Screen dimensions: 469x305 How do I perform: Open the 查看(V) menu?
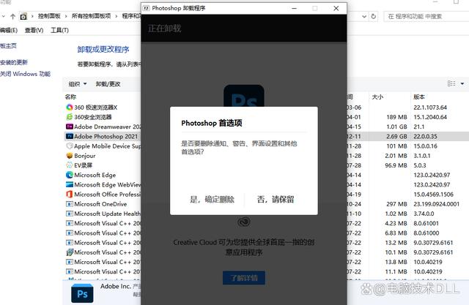(34, 30)
